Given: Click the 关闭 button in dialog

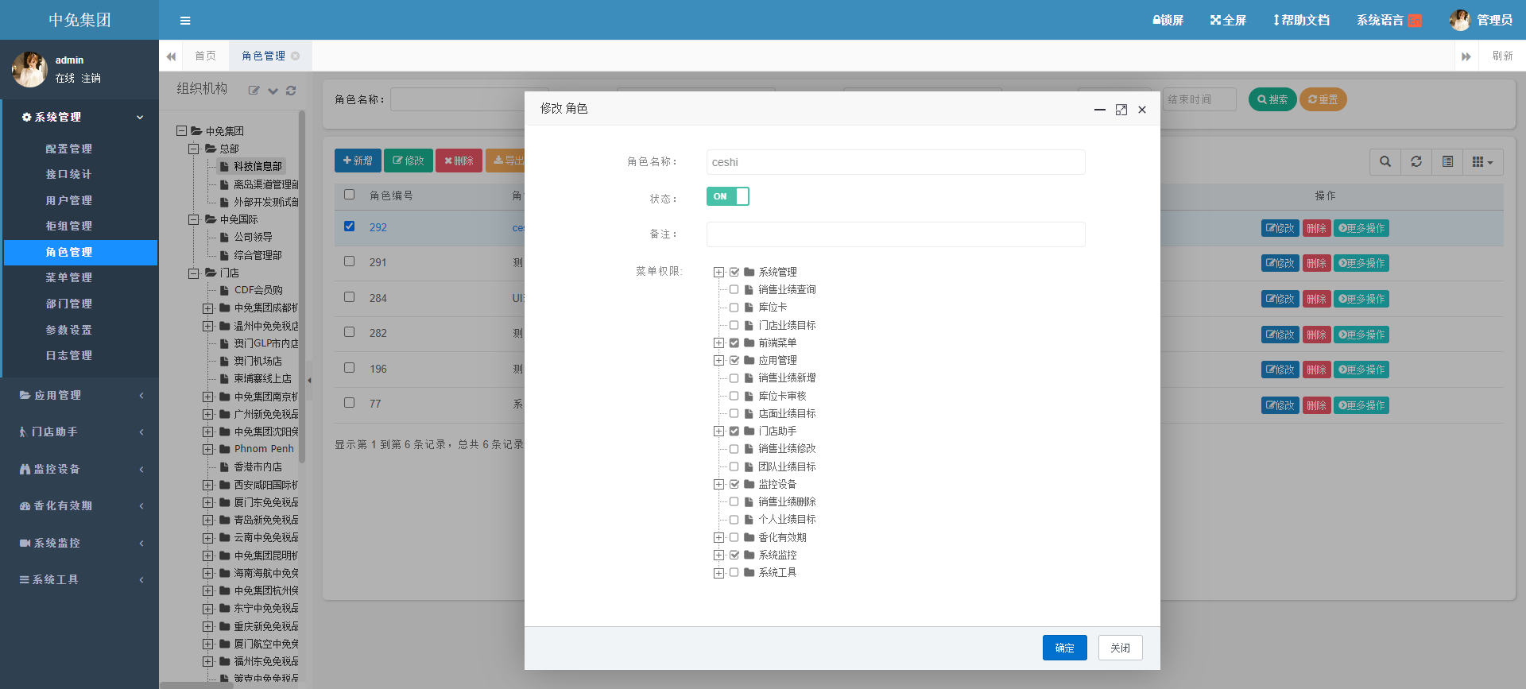Looking at the screenshot, I should coord(1120,648).
